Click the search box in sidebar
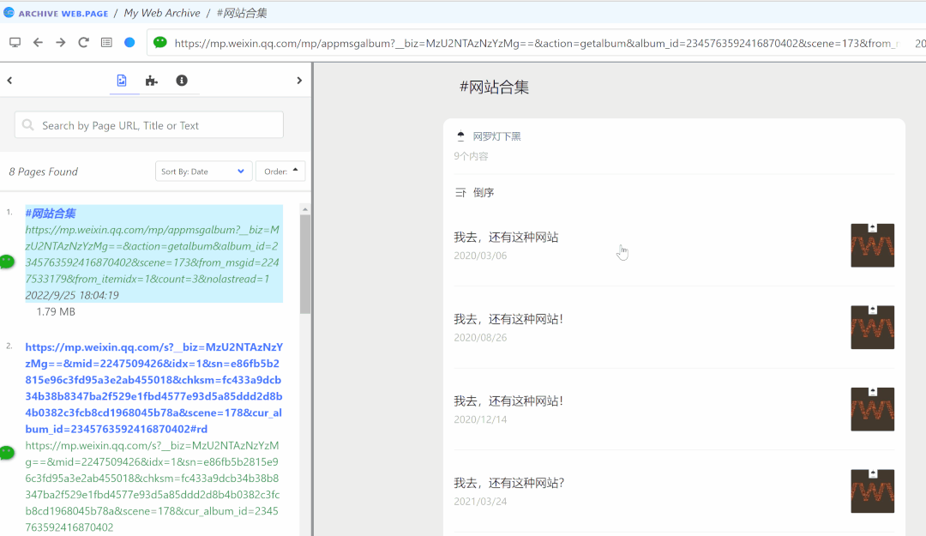This screenshot has width=926, height=536. pyautogui.click(x=149, y=125)
